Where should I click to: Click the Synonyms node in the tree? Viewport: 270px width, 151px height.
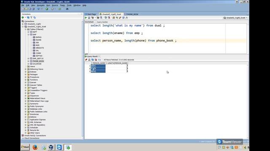34,104
